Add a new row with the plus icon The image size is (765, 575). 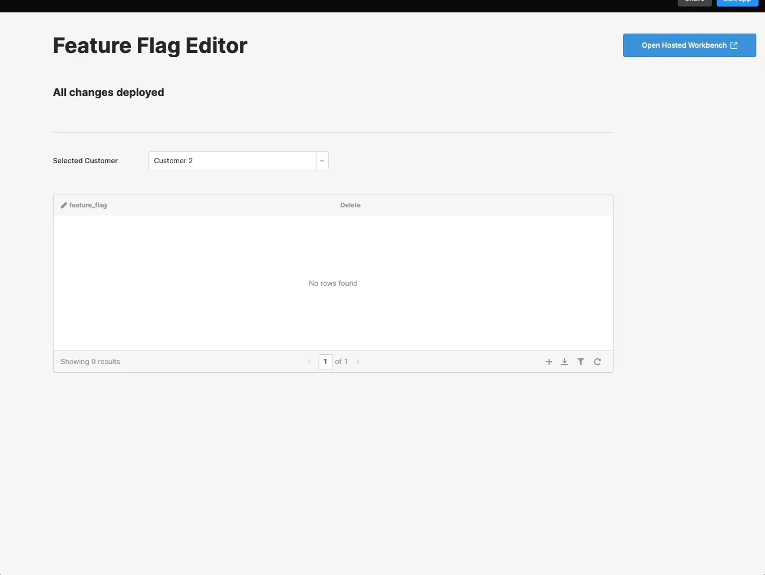[549, 362]
